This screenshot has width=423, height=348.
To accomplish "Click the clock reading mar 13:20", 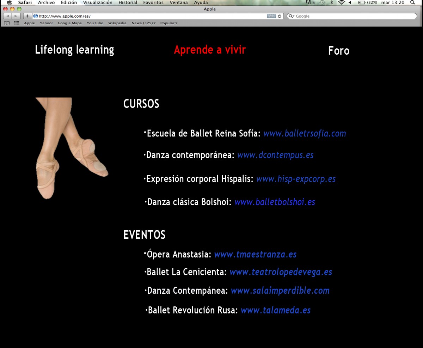I will pos(393,2).
